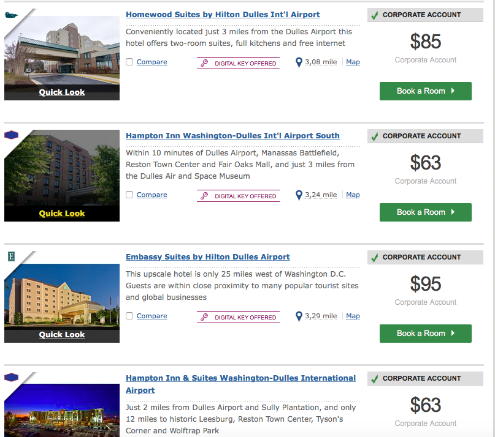
Task: Open Quick Look for Embassy Suites
Action: 62,335
